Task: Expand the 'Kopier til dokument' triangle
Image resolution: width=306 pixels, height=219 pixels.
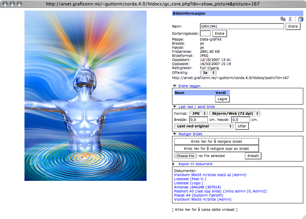Action: coord(174,164)
